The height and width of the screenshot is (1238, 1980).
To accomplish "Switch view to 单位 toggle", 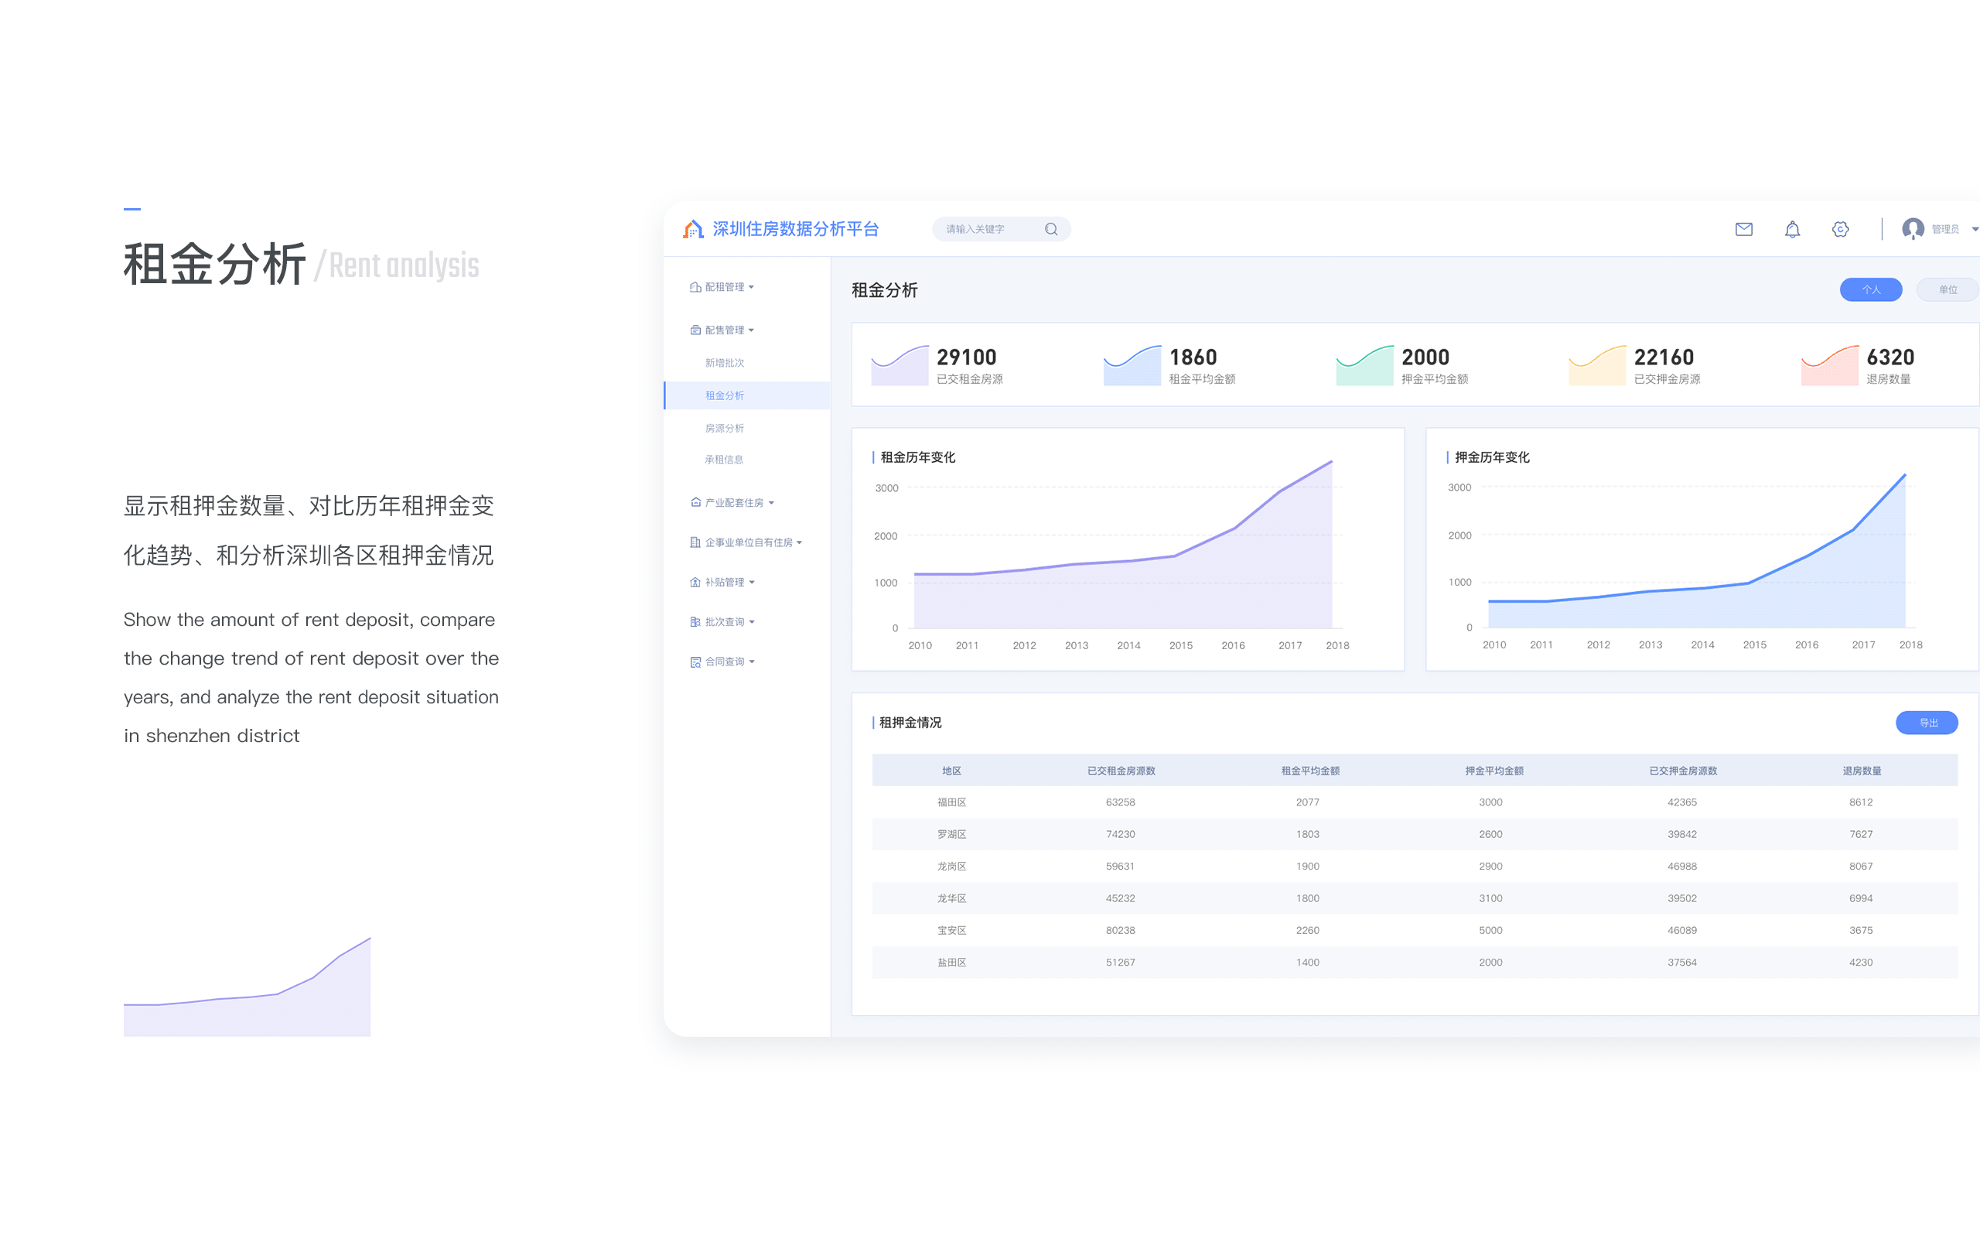I will point(1948,290).
